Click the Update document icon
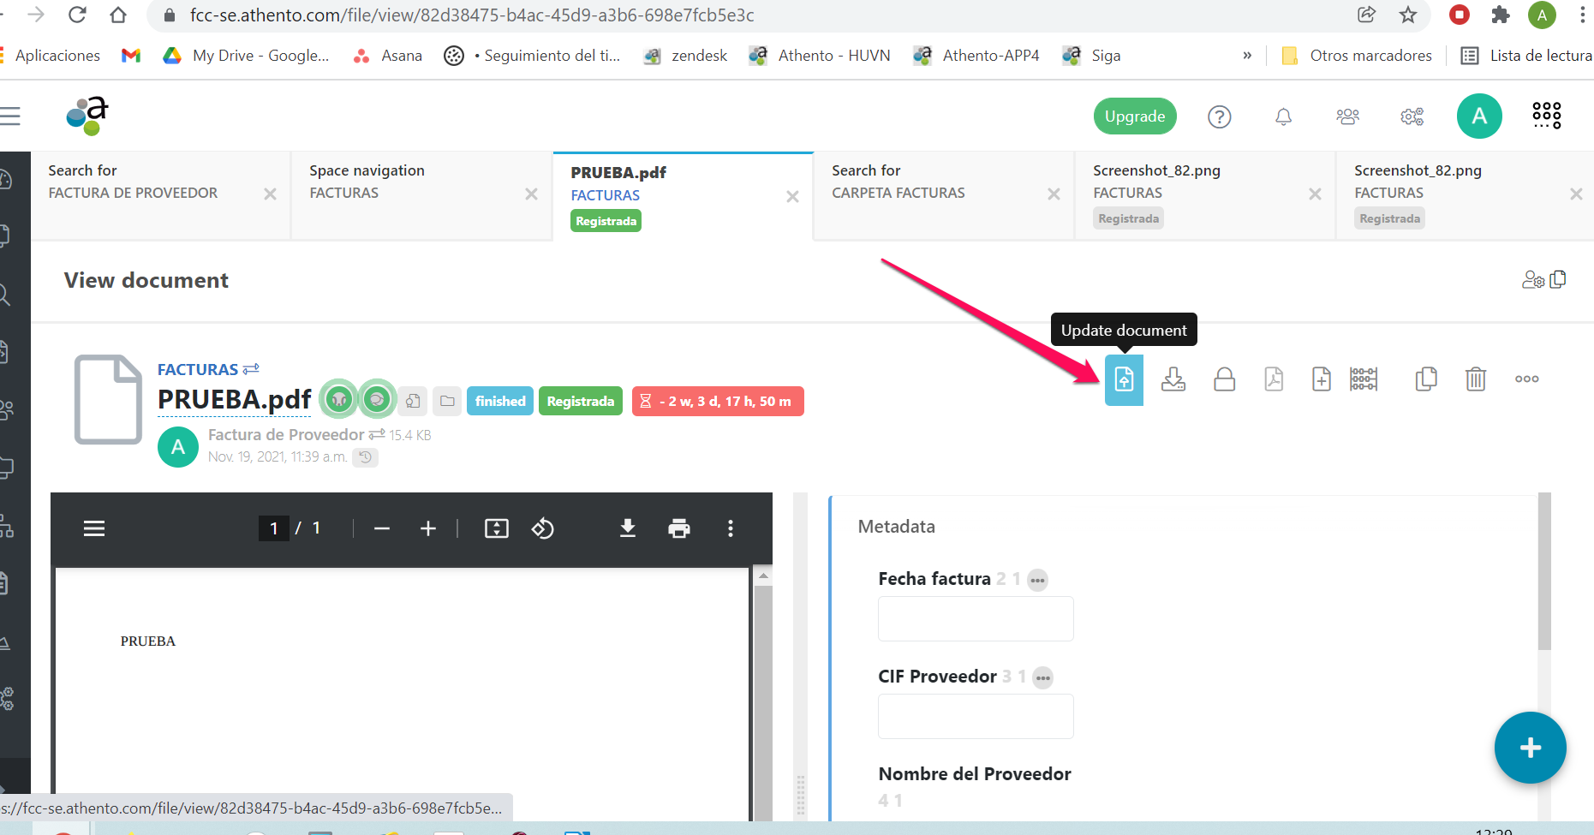1594x835 pixels. tap(1124, 379)
